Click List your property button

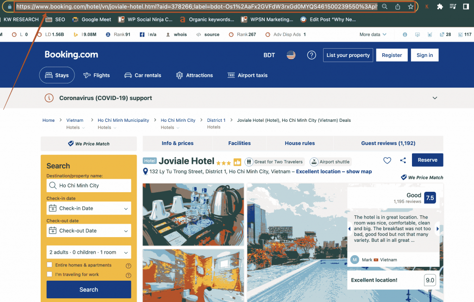click(348, 55)
